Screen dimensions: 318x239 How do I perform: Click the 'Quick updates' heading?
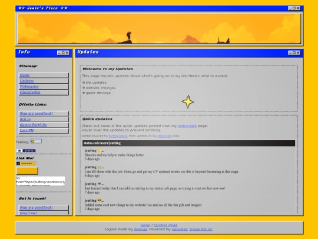(97, 119)
